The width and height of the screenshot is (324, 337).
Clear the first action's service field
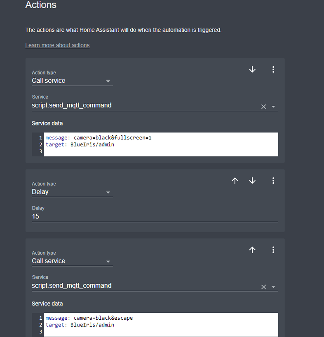tap(263, 107)
